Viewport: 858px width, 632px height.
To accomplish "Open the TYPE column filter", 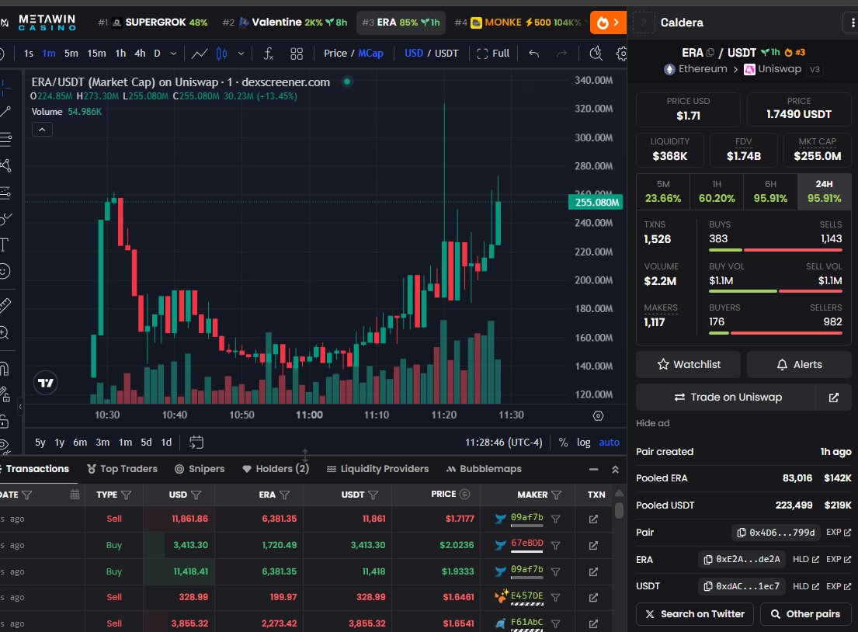I will 127,495.
